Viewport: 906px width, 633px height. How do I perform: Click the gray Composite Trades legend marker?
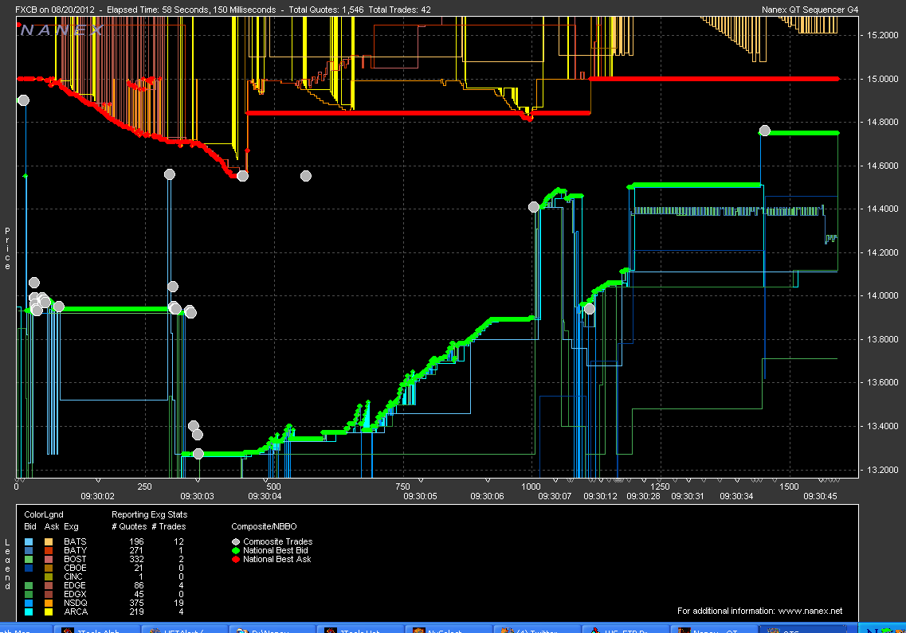click(236, 541)
